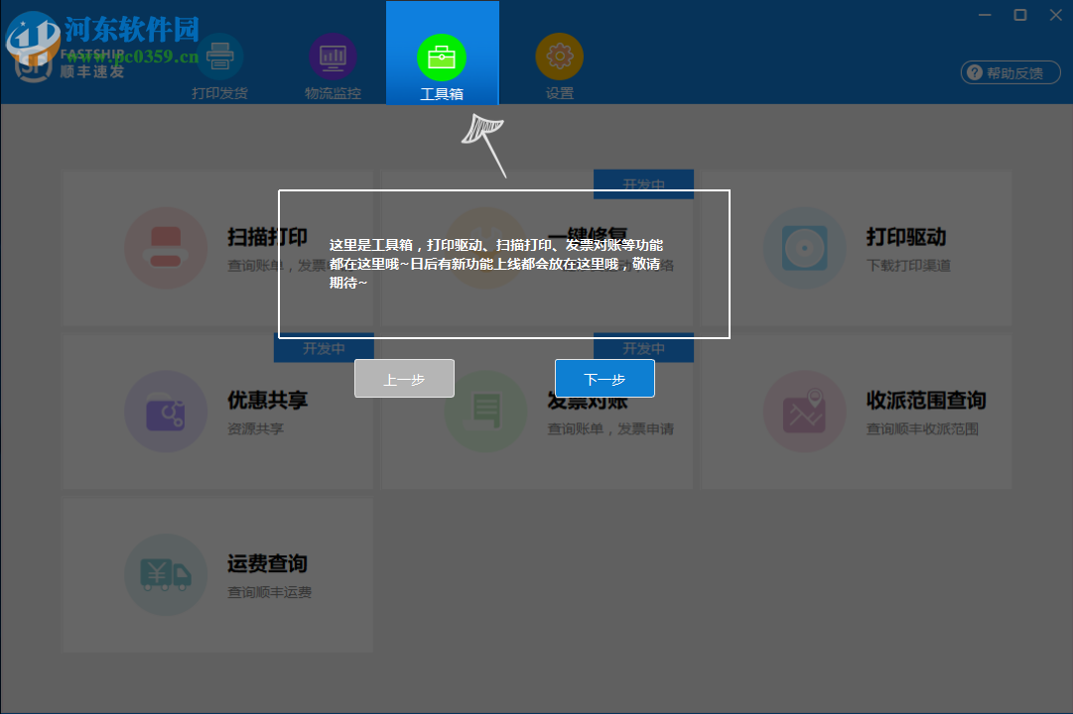This screenshot has height=714, width=1073.
Task: Open the 设置 gear icon
Action: 559,57
